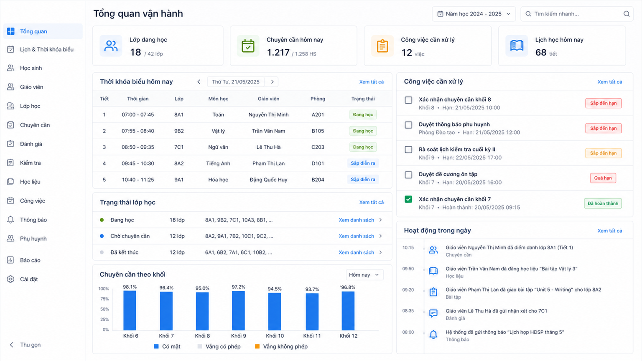Click the Công việc cần xử lý clipboard icon
The width and height of the screenshot is (642, 361).
382,46
